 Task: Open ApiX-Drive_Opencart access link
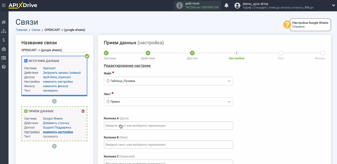(x=57, y=77)
